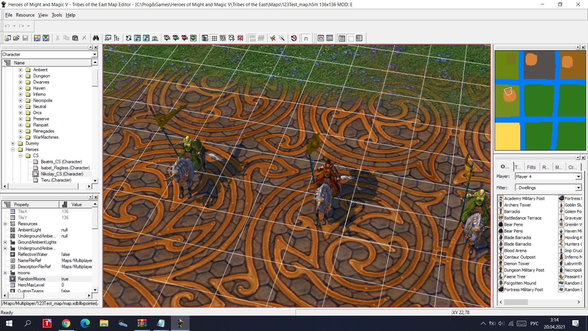
Task: Click the tree structure toolbar icon
Action: 117,38
